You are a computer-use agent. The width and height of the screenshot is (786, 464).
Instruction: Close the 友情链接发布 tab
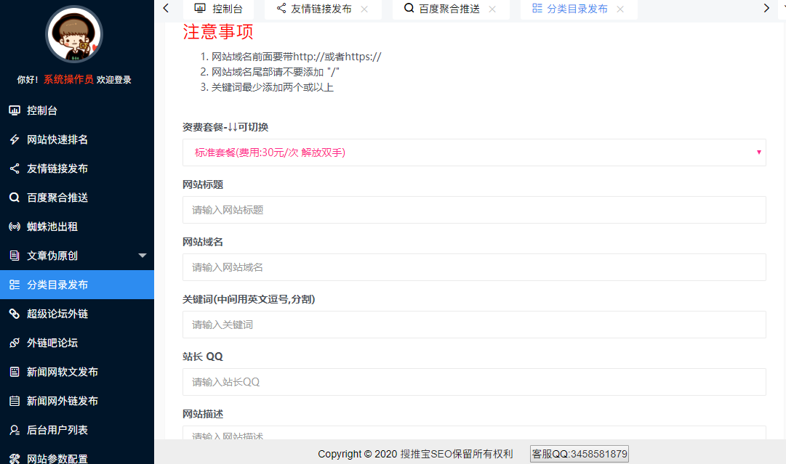pos(364,9)
